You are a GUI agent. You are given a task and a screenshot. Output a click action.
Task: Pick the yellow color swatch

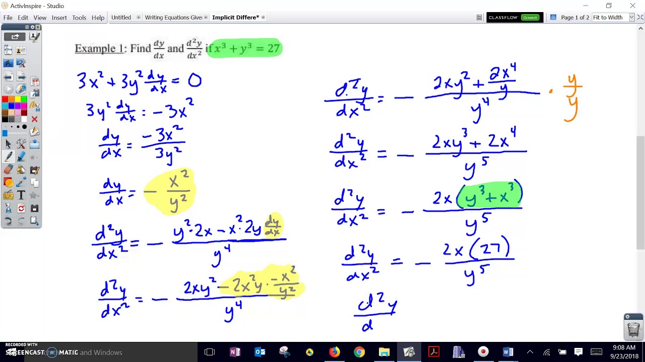point(18,99)
